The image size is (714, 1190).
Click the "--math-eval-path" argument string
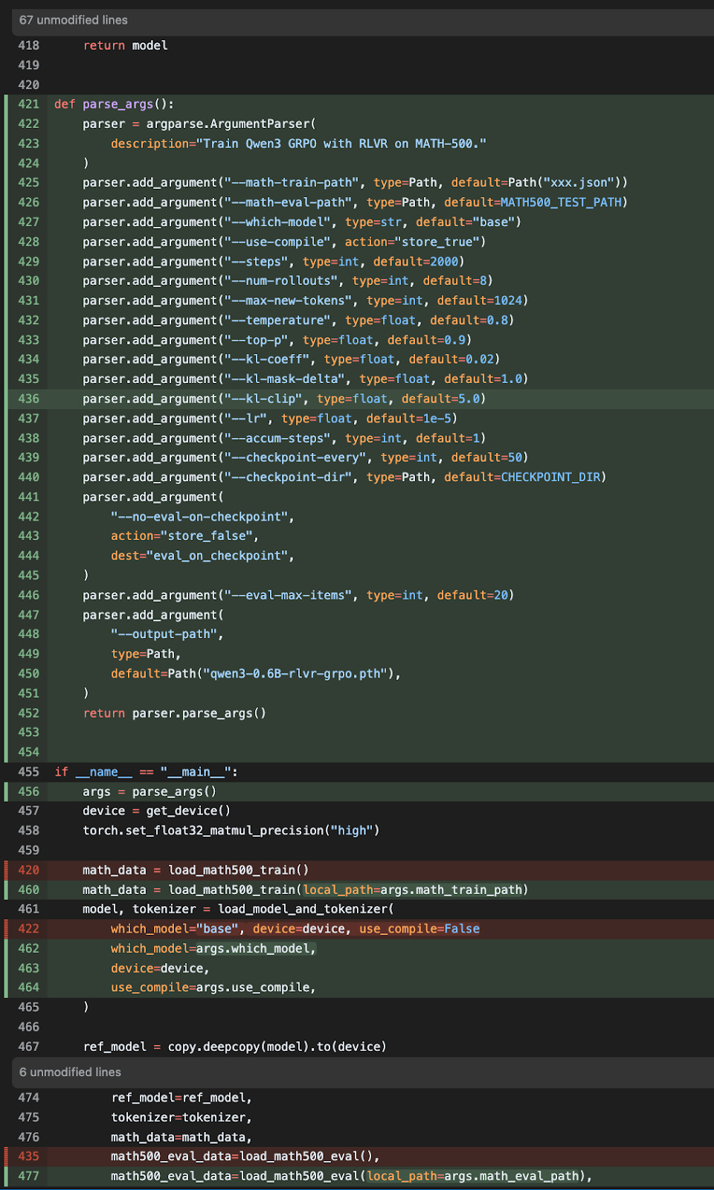click(288, 202)
